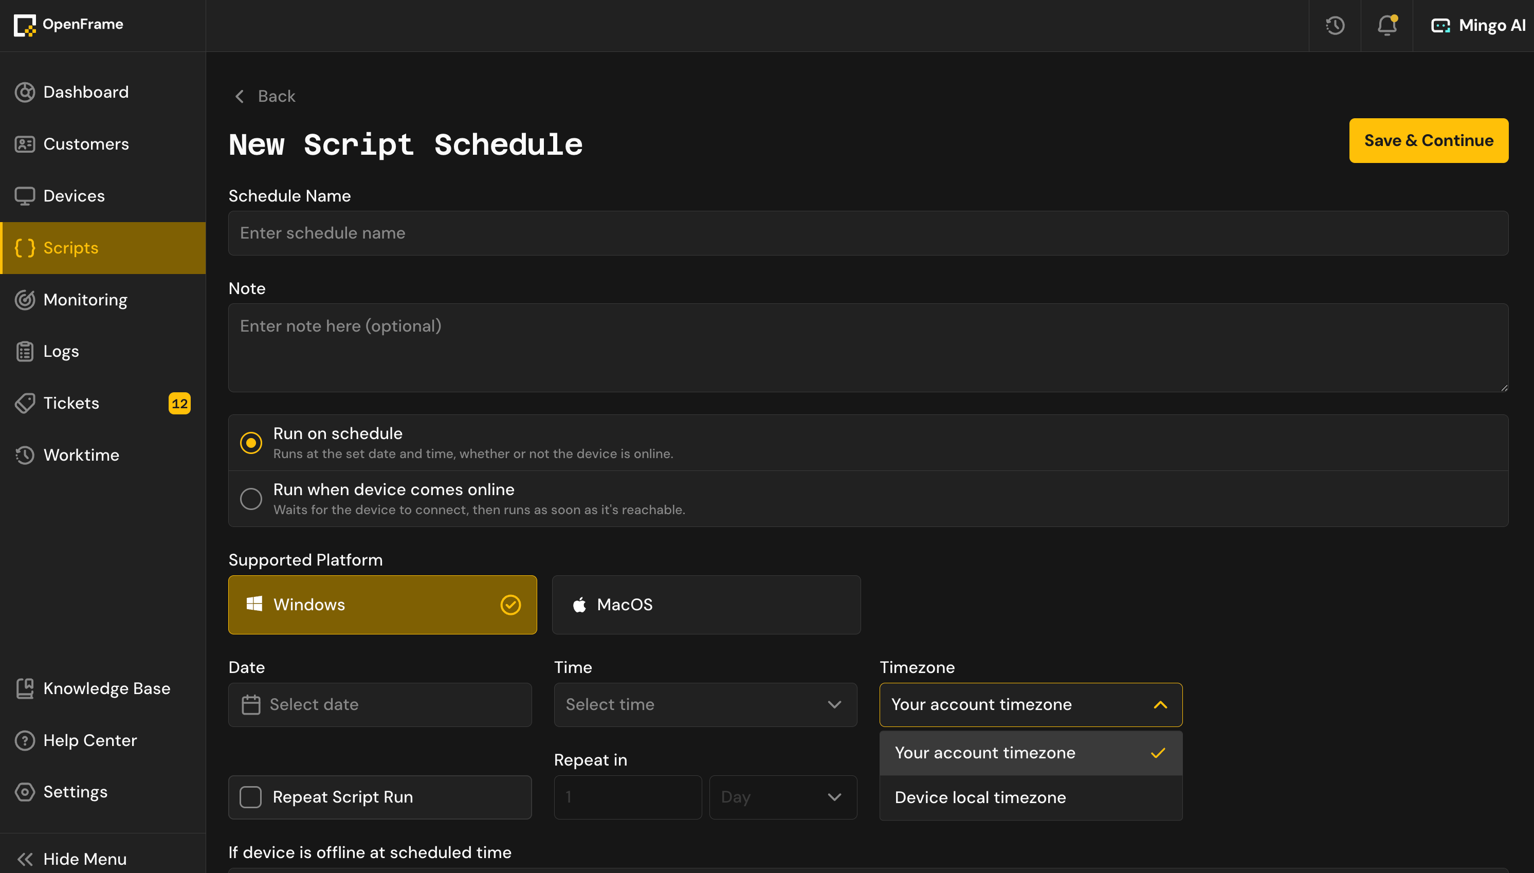
Task: Check the Repeat Script Run checkbox
Action: click(250, 797)
